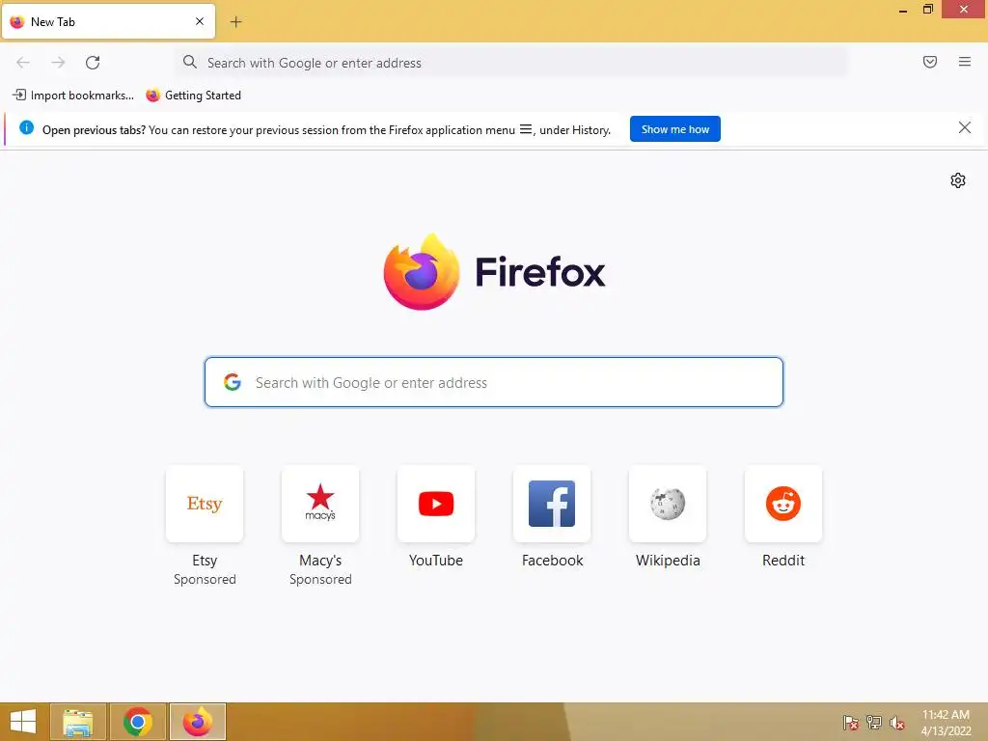Close the New Tab tab

(x=200, y=21)
